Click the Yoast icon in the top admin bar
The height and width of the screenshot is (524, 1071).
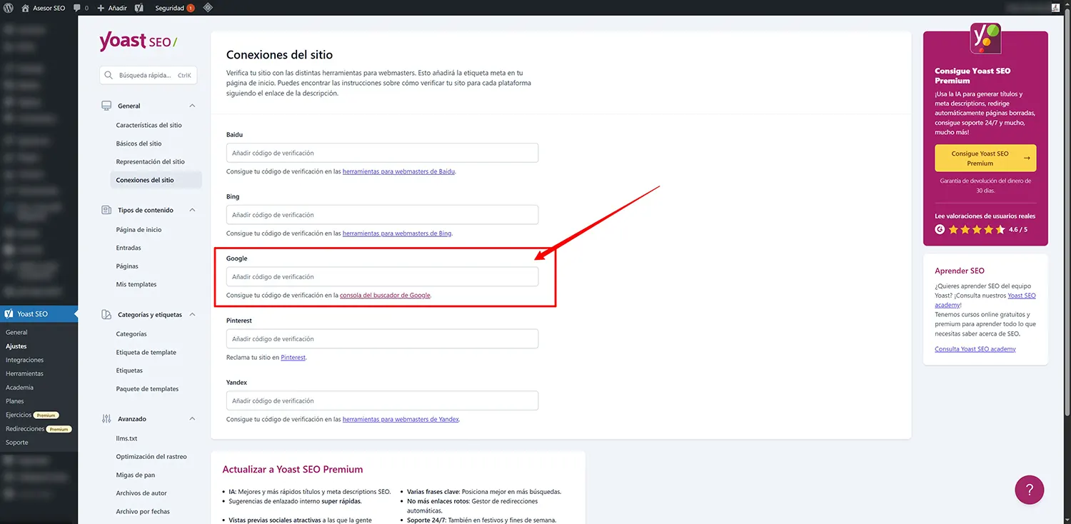coord(139,8)
